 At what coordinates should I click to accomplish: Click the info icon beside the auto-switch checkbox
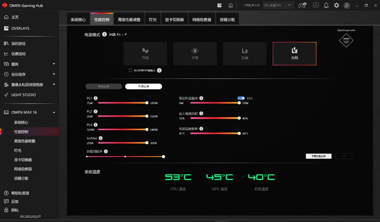tap(159, 70)
